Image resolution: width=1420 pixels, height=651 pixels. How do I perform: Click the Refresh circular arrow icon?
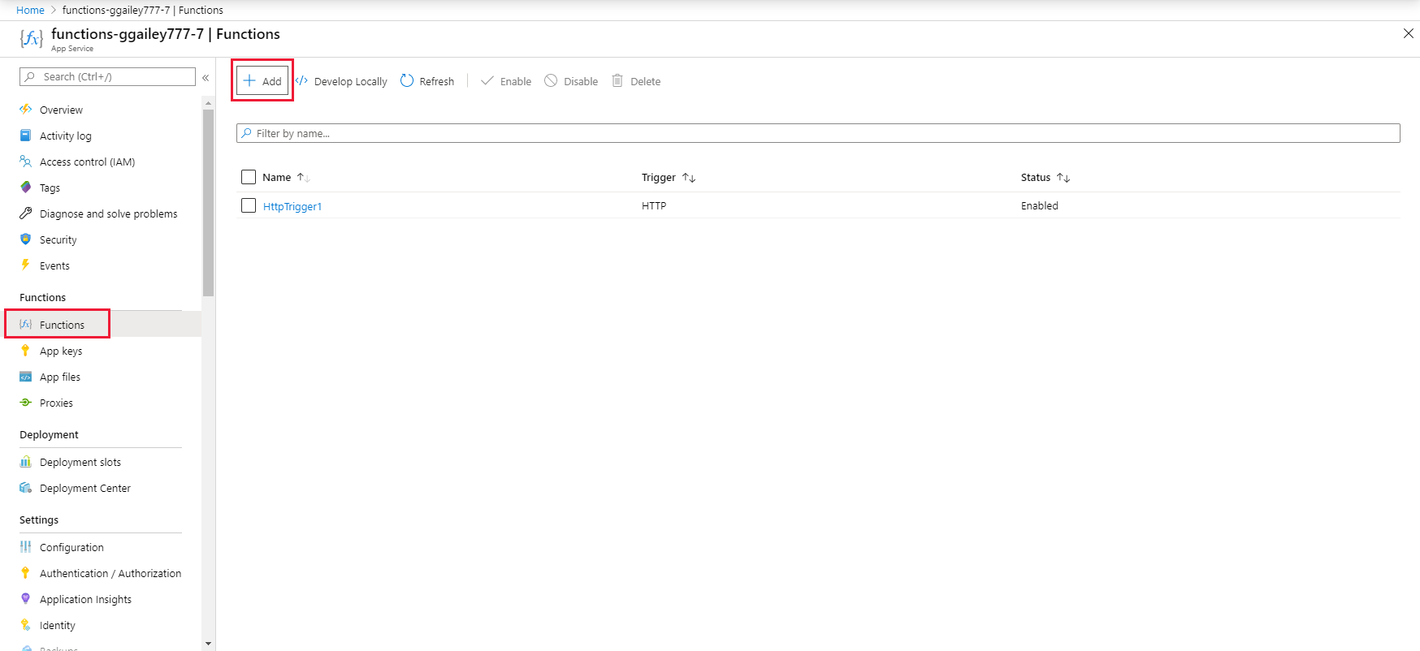[407, 80]
